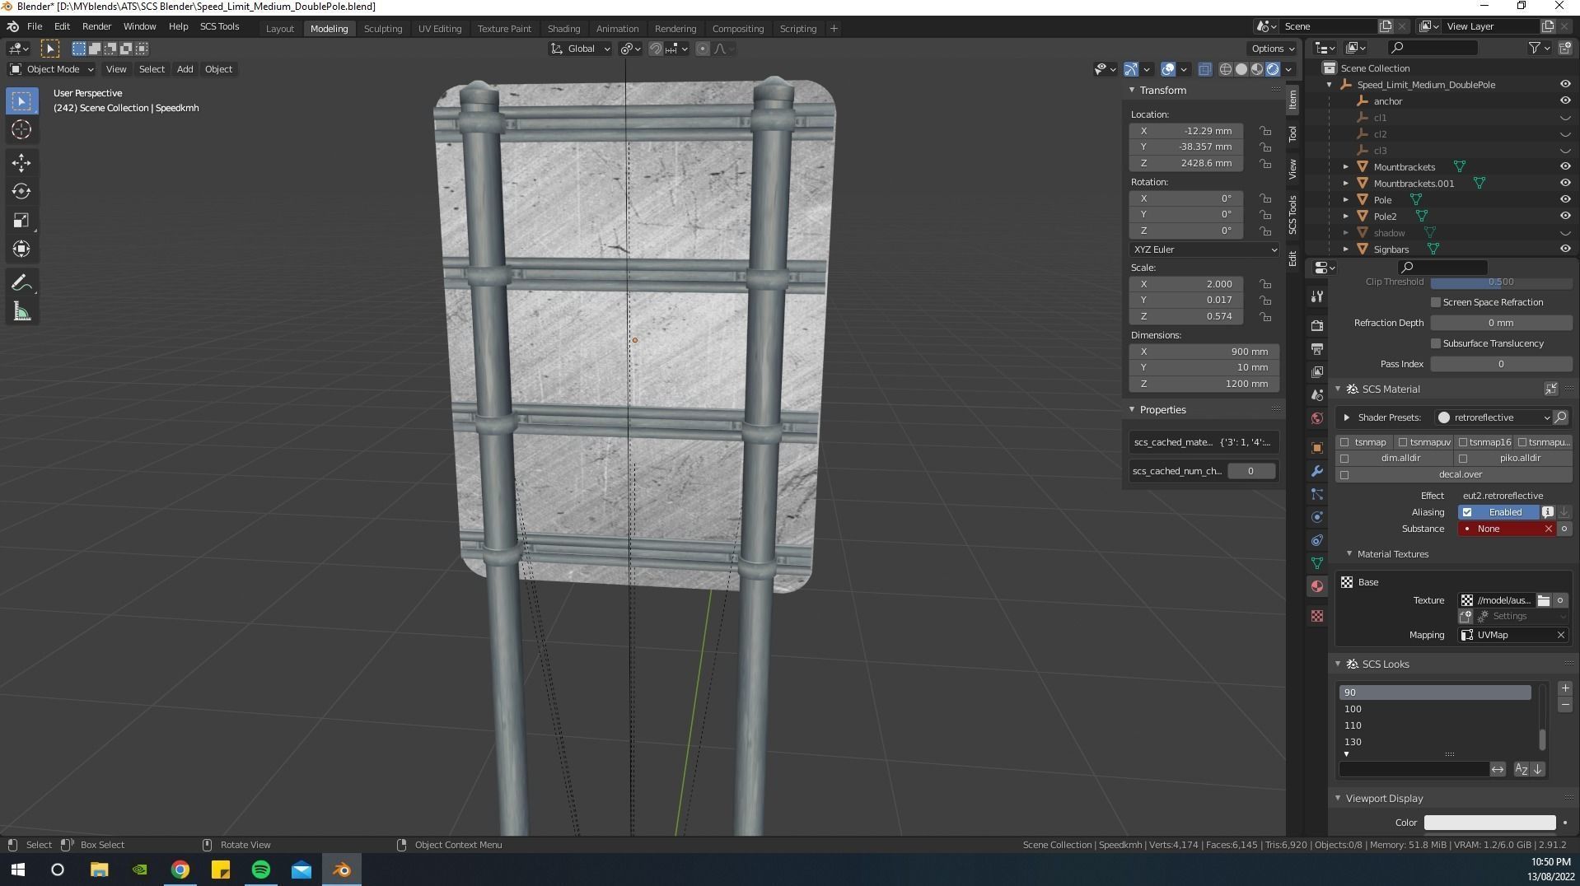Select the Scale tool
This screenshot has height=886, width=1580.
[21, 221]
